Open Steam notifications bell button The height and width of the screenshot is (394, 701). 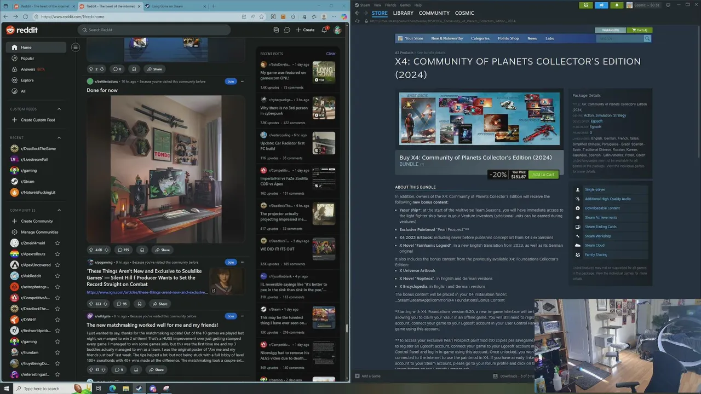617,5
